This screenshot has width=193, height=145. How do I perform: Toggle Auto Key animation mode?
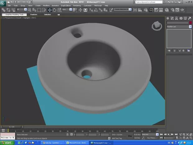point(137,134)
